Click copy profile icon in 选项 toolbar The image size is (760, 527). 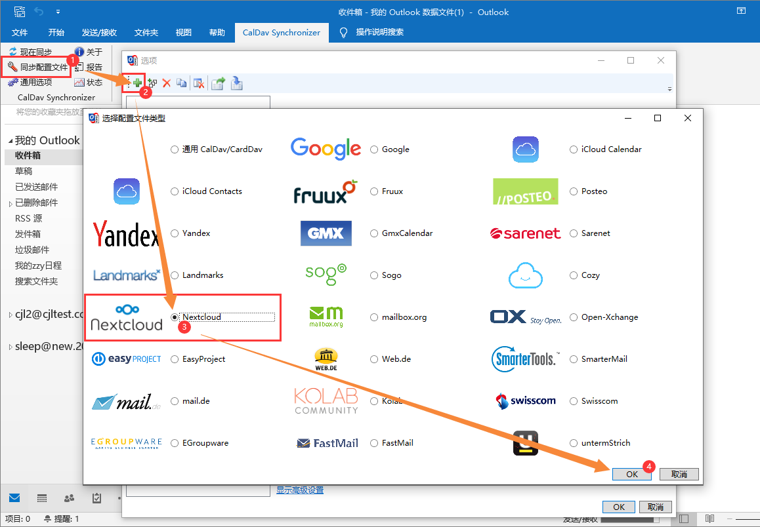(x=181, y=83)
